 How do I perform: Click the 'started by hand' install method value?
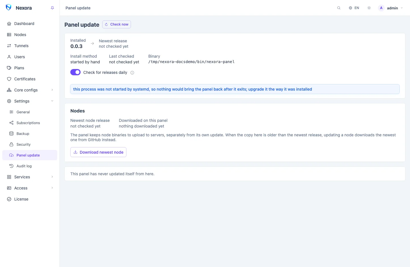[x=85, y=62]
